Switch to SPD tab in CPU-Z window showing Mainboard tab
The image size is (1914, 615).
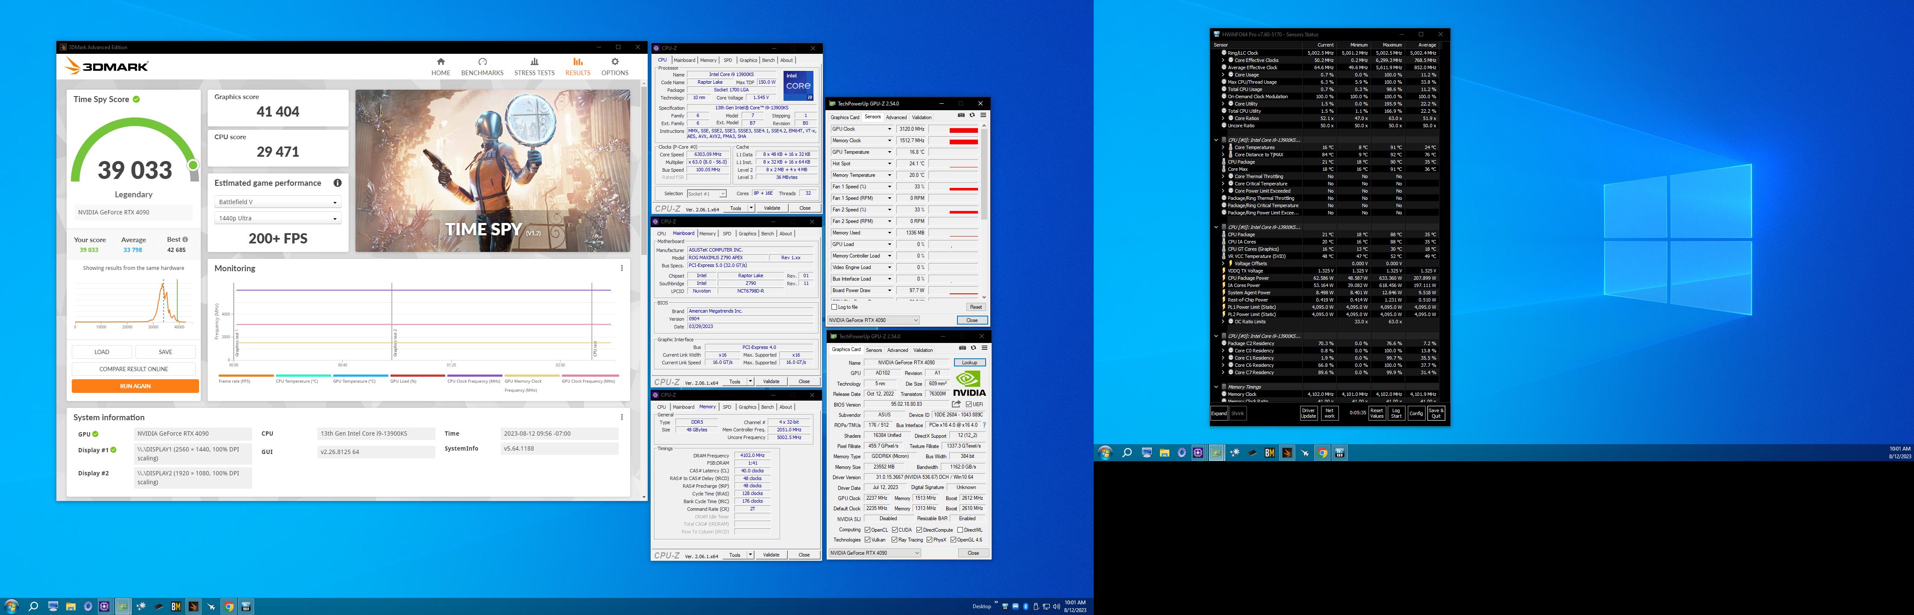click(727, 233)
